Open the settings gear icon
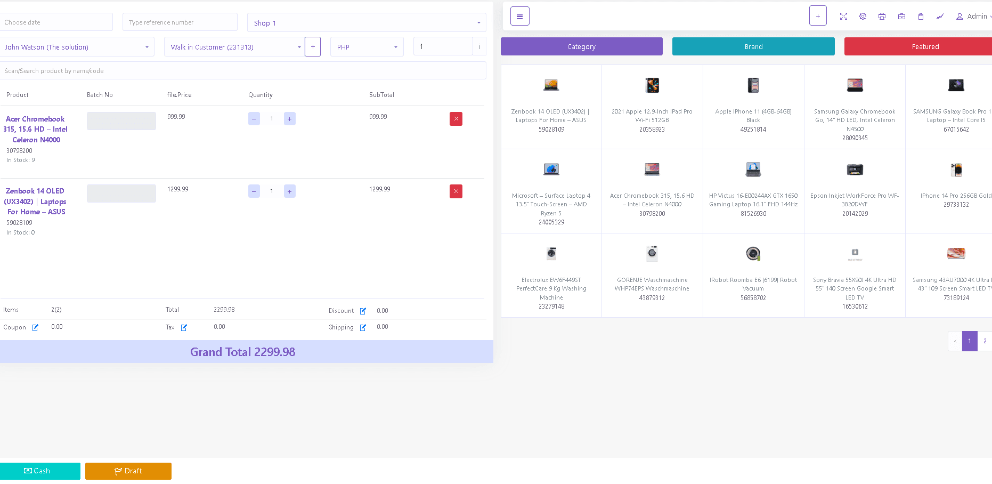Screen dimensions: 992x484 pos(863,17)
